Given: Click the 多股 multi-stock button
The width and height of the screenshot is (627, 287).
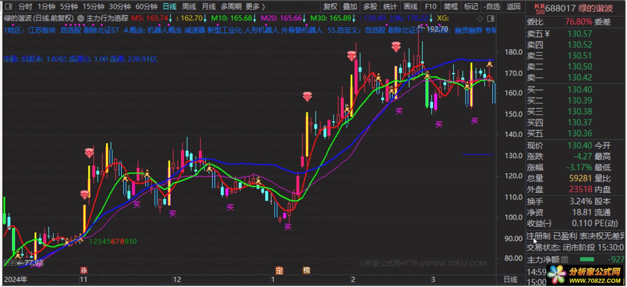Looking at the screenshot, I should (370, 7).
